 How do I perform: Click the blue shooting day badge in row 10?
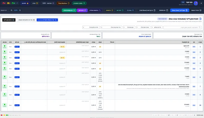(x=17, y=105)
